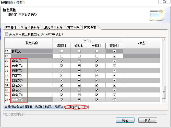171x128 pixels.
Task: Toggle 修改时 checkbox for 自定义3
Action: pos(79,71)
